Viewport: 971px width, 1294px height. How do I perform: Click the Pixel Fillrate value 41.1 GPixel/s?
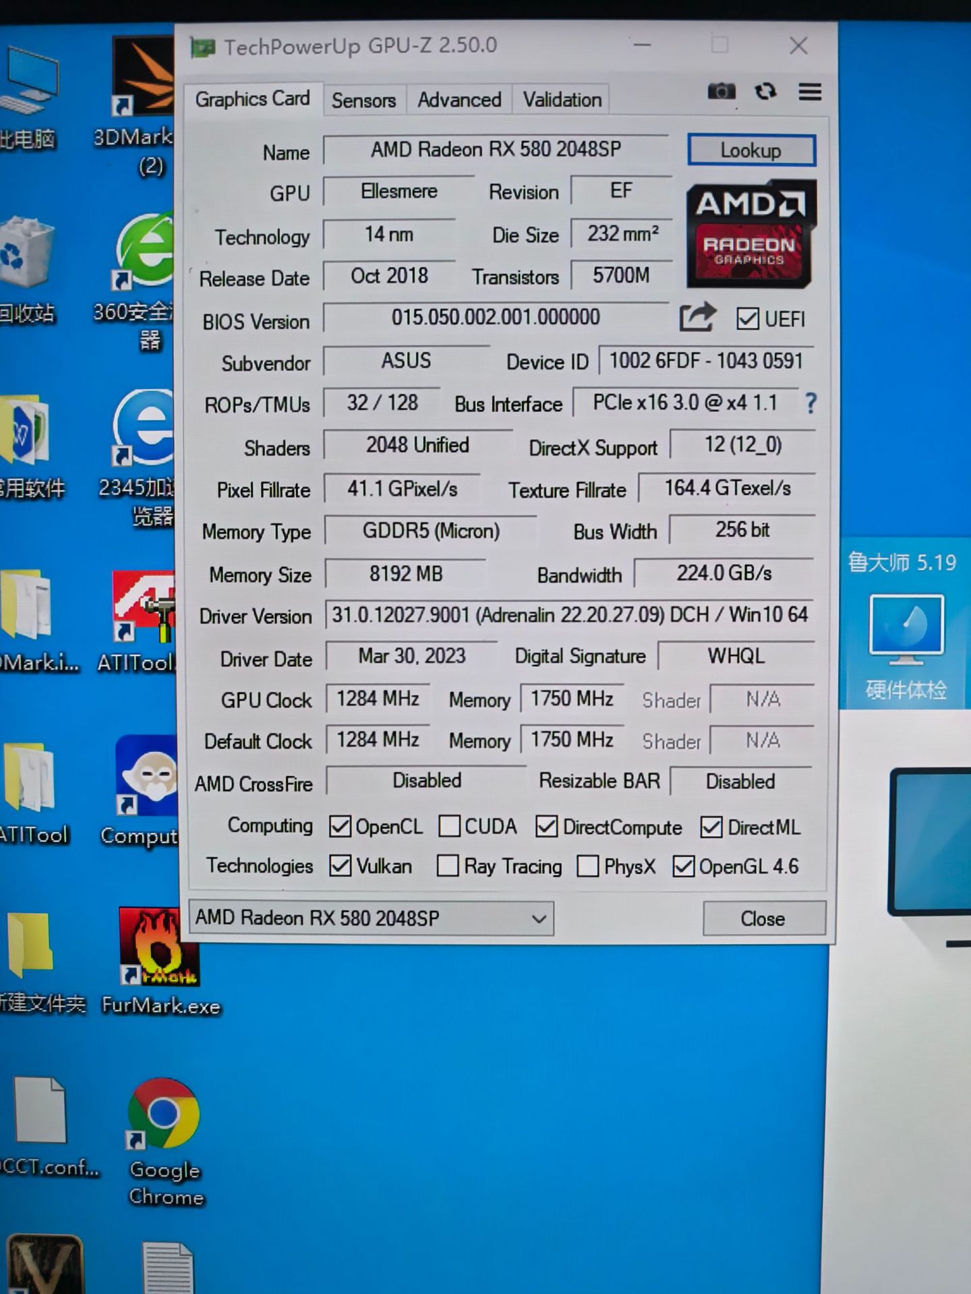point(402,488)
